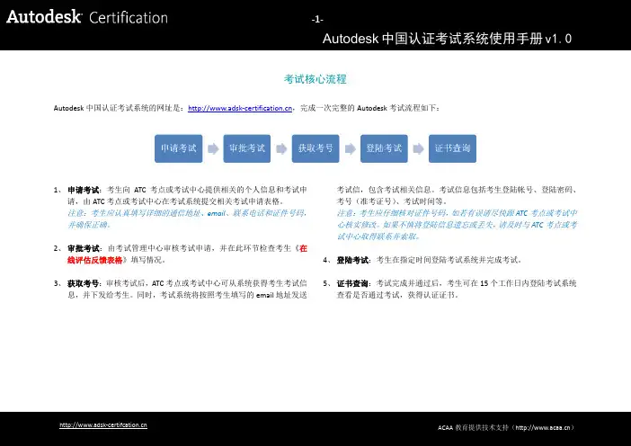Click the arrow between 申请考试 and 审批考试
The width and height of the screenshot is (631, 446).
[212, 147]
